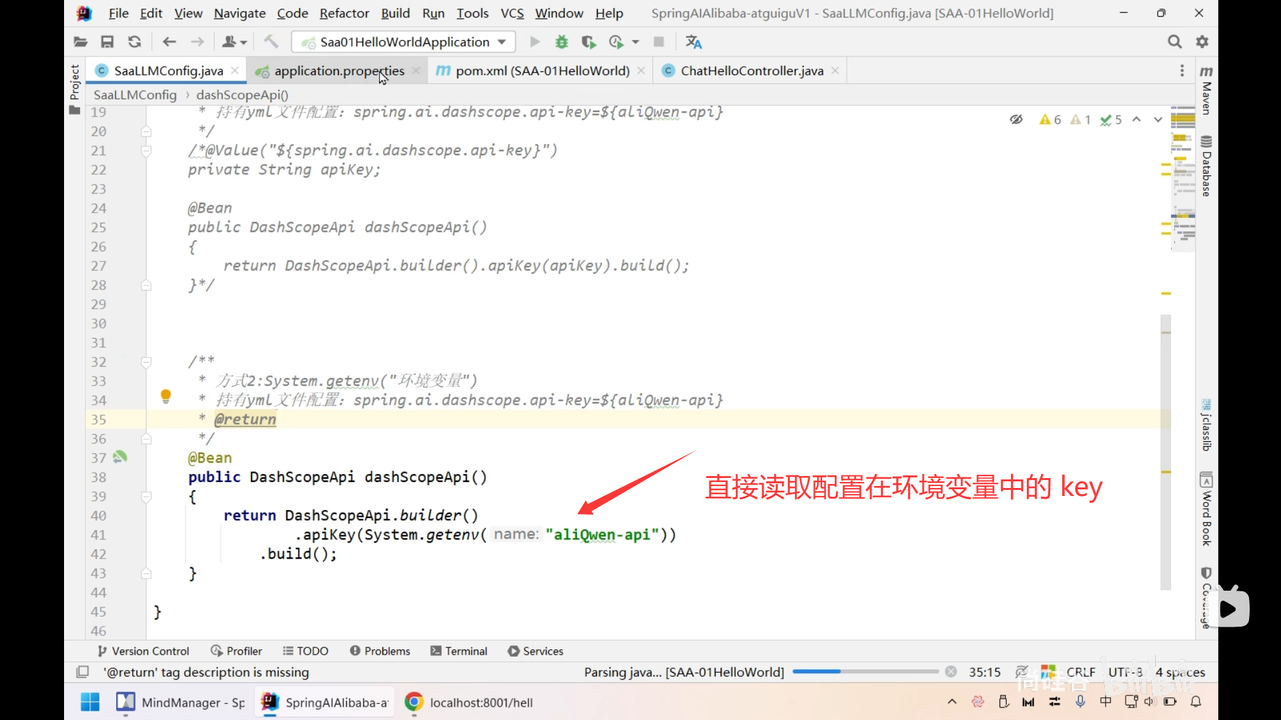Click the Save All floppy icon
This screenshot has height=720, width=1281.
(107, 42)
